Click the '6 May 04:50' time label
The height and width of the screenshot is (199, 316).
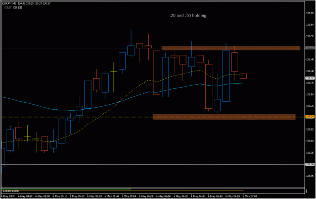coord(25,196)
